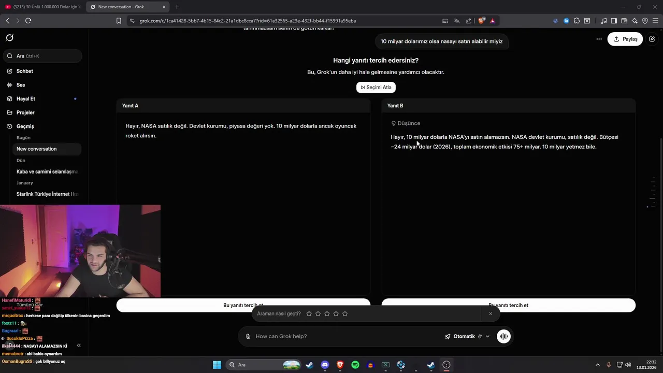Click the Windows Start button
The width and height of the screenshot is (663, 373).
click(x=217, y=365)
